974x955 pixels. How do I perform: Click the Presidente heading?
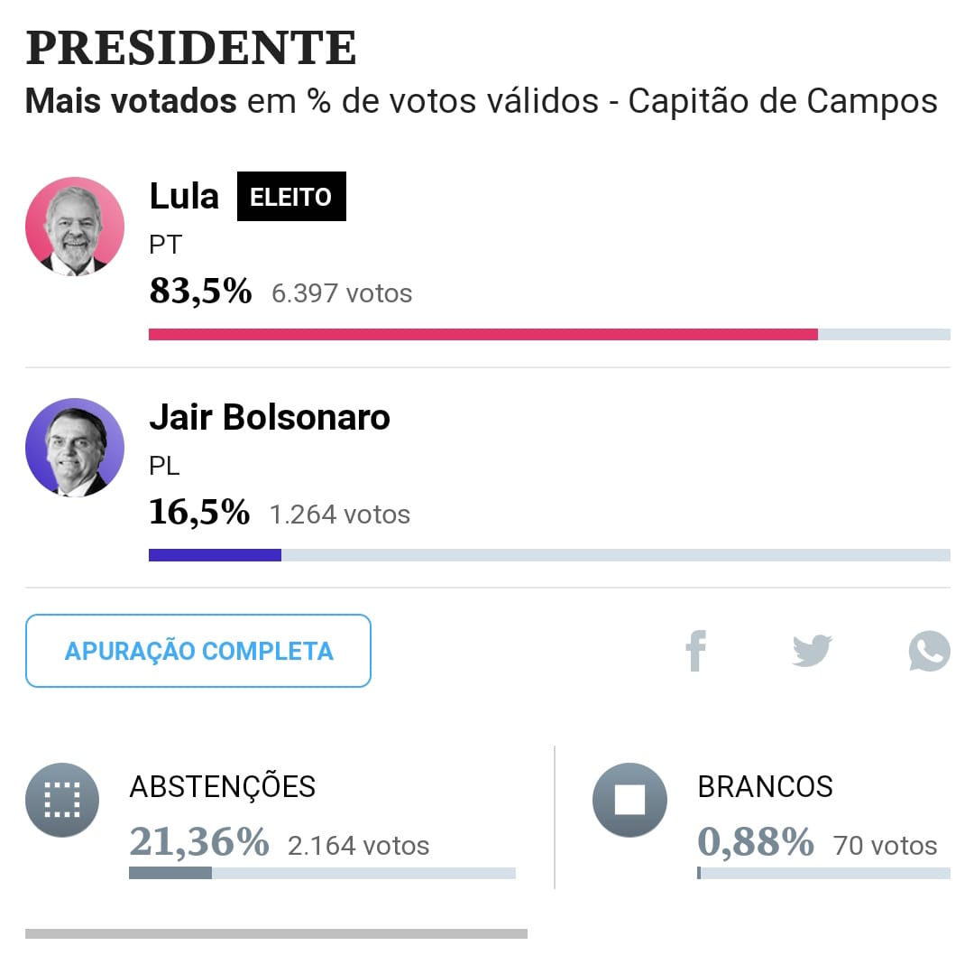click(190, 49)
